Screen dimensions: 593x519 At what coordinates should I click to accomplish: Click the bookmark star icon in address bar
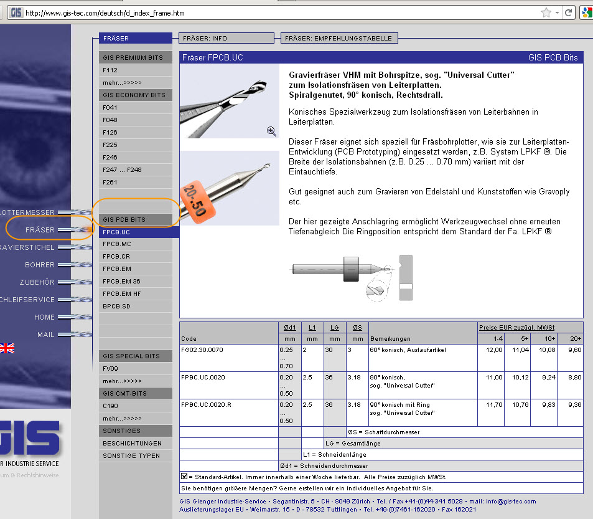coord(546,13)
